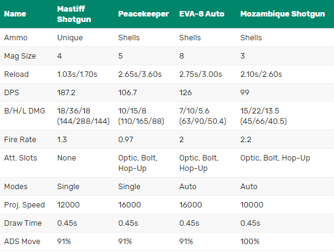Click the Name column header
Viewport: 334px width, 252px height.
(15, 14)
